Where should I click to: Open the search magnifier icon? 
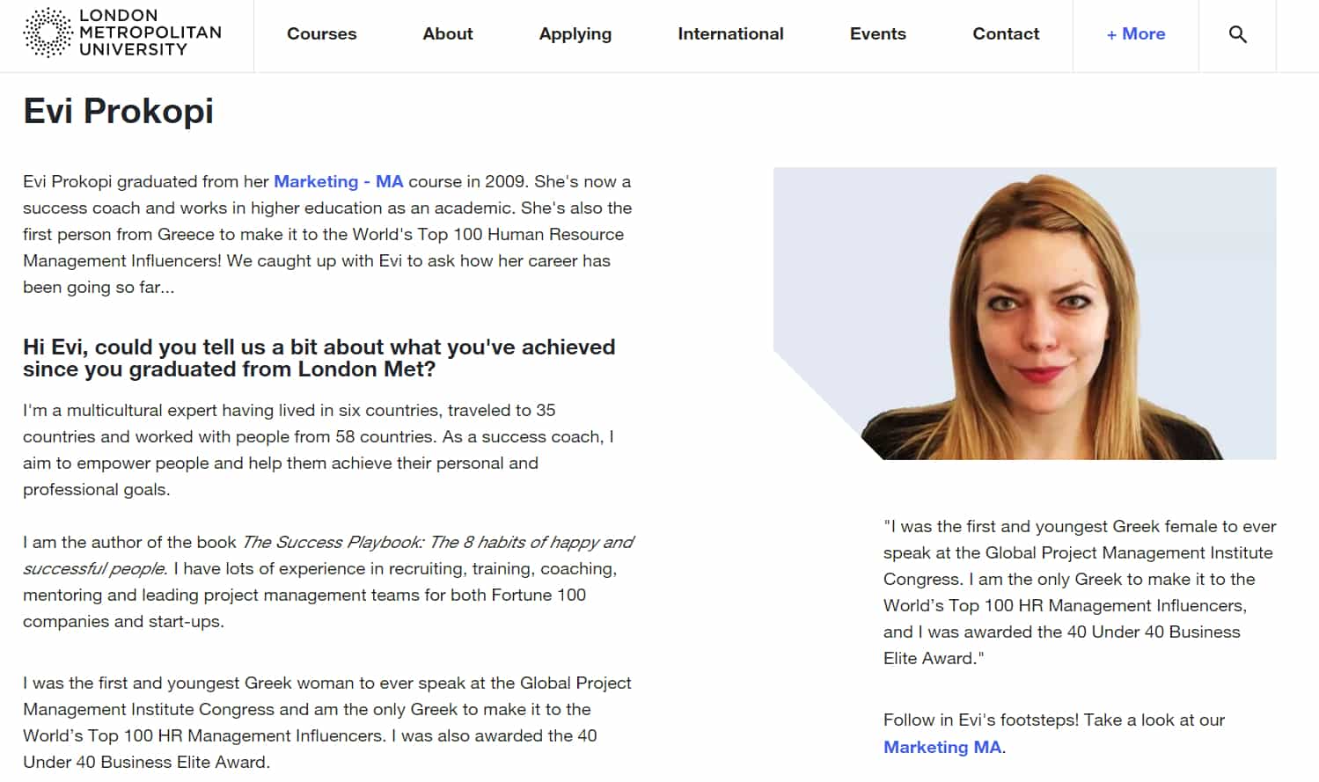click(1237, 34)
